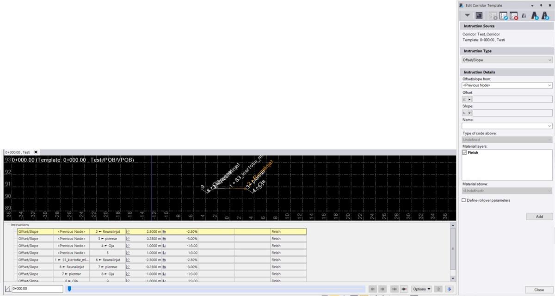Click the small road symbol icon in toolbar
The height and width of the screenshot is (296, 555).
coord(524,15)
